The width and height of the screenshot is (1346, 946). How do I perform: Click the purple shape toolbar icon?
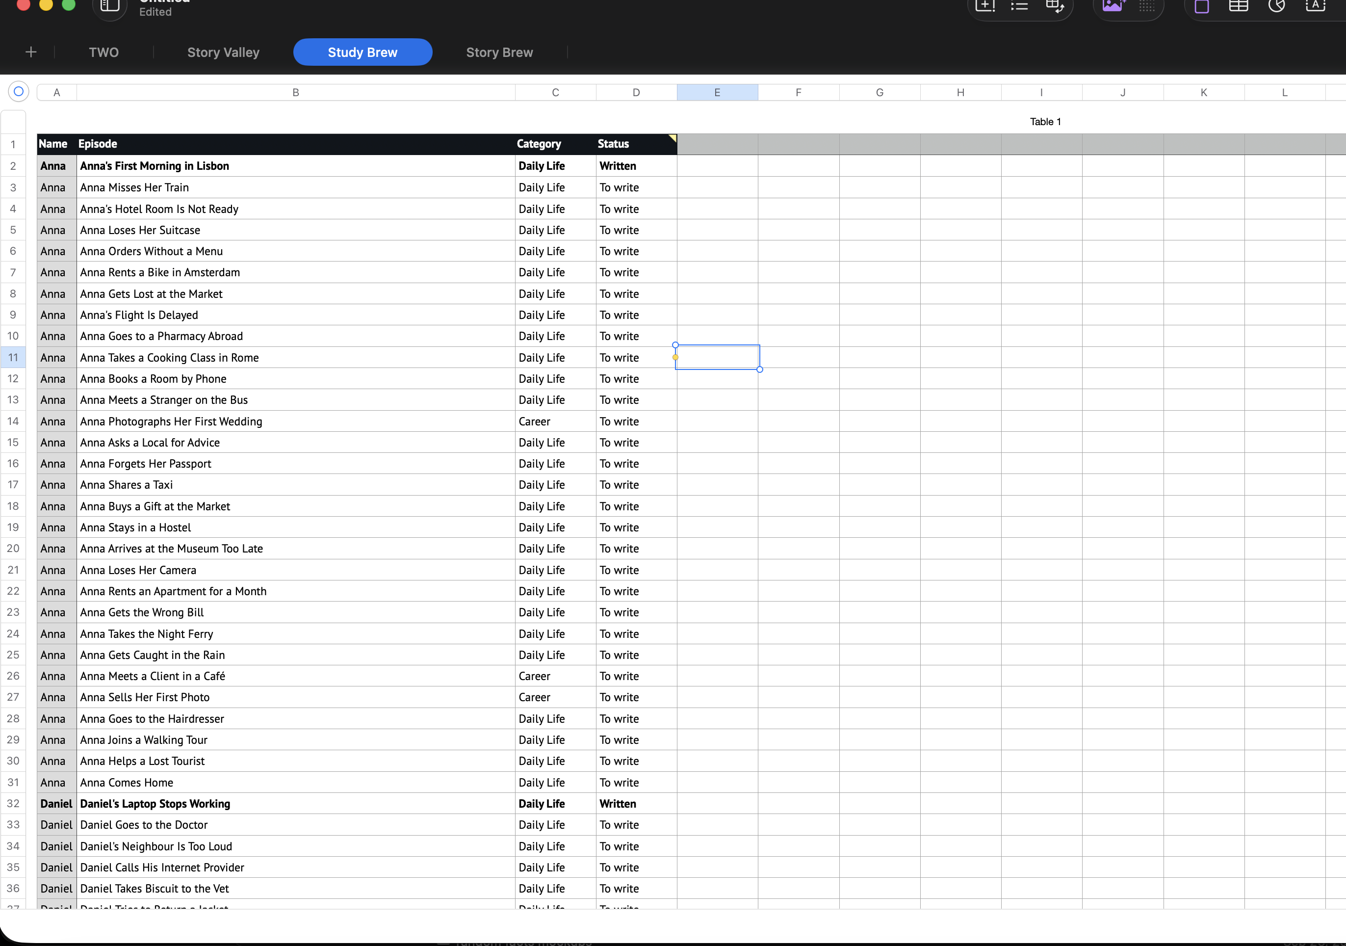coord(1202,6)
